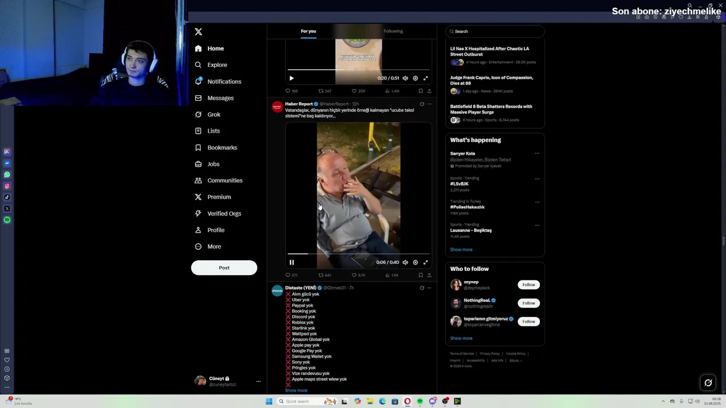726x408 pixels.
Task: Open Home from the X sidebar
Action: [209, 49]
